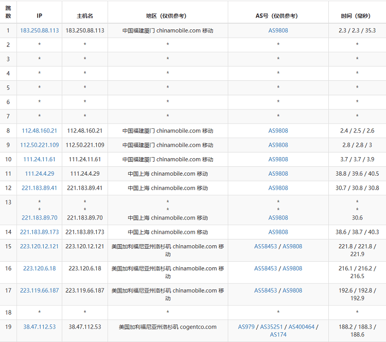Open the AS400464 link
This screenshot has height=342, width=386.
(x=302, y=327)
